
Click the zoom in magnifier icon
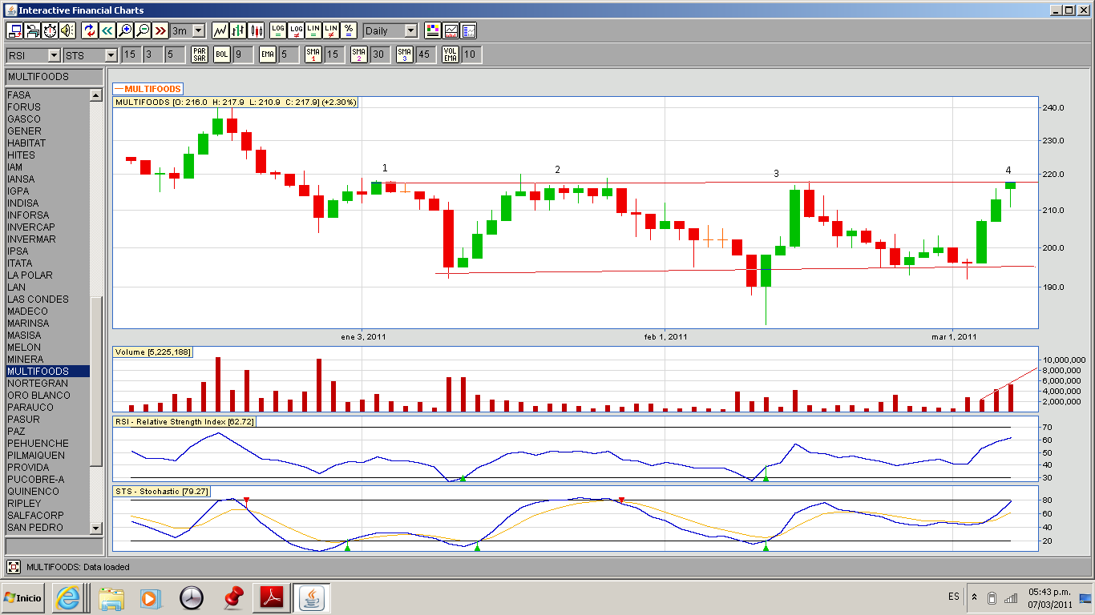click(x=125, y=30)
